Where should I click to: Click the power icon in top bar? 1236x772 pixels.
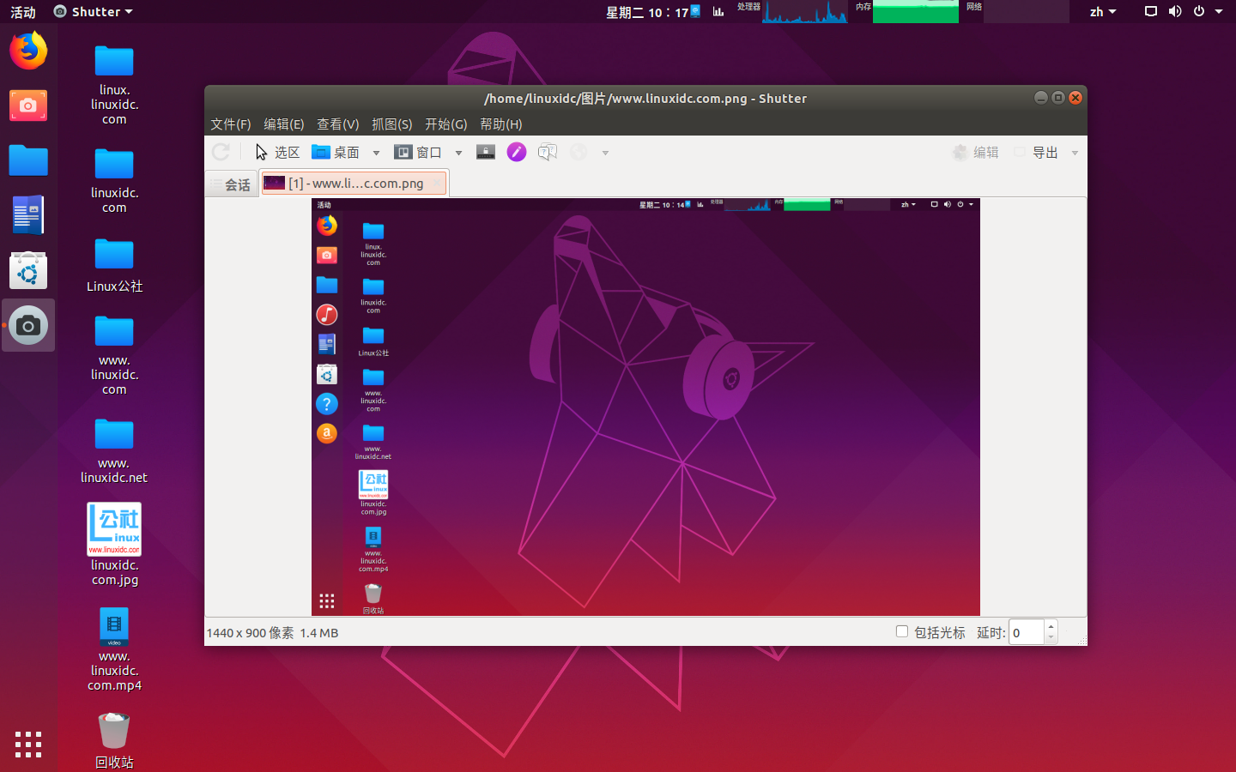(x=1199, y=12)
